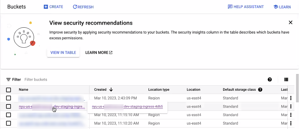Click the vertical scrollbar of the page
Image resolution: width=299 pixels, height=129 pixels.
tap(297, 88)
